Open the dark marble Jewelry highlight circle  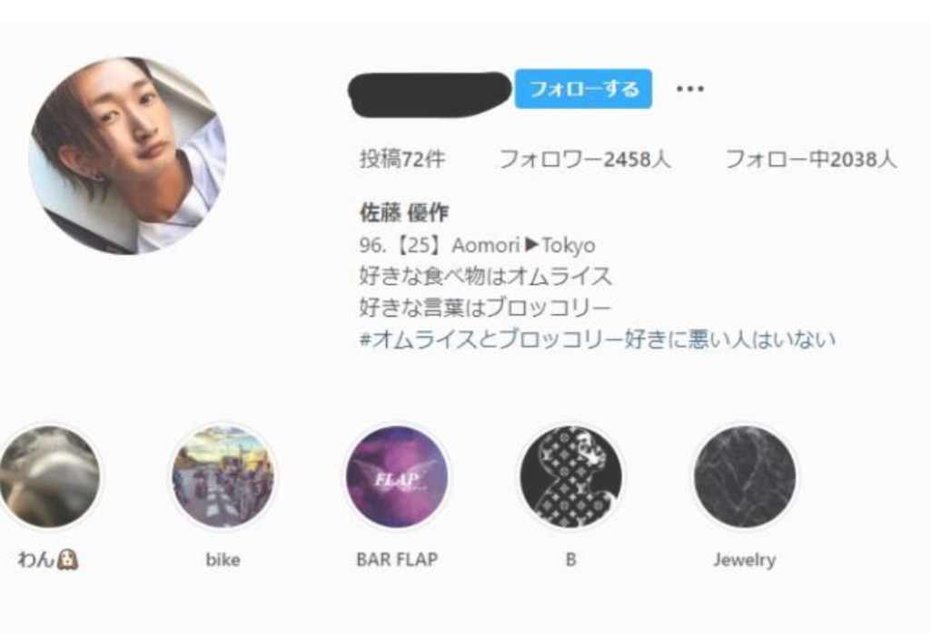point(745,476)
